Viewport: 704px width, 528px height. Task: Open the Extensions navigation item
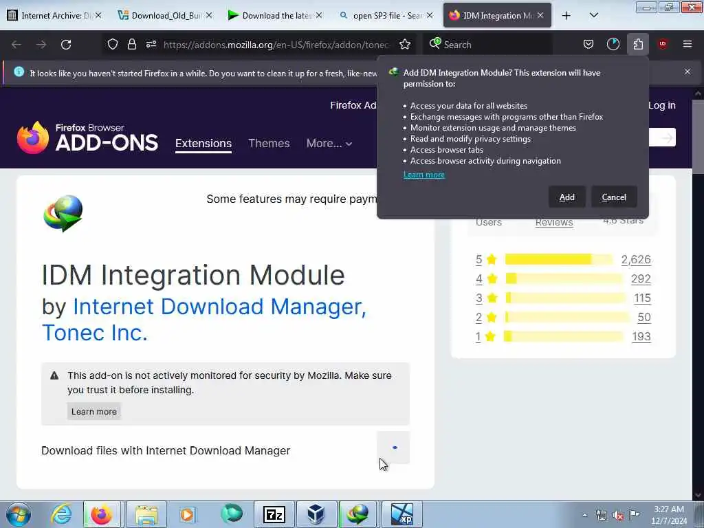coord(203,143)
